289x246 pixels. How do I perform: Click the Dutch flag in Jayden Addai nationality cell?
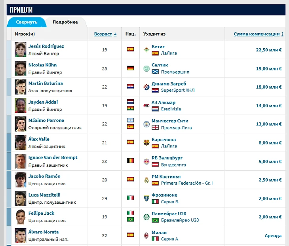130,102
